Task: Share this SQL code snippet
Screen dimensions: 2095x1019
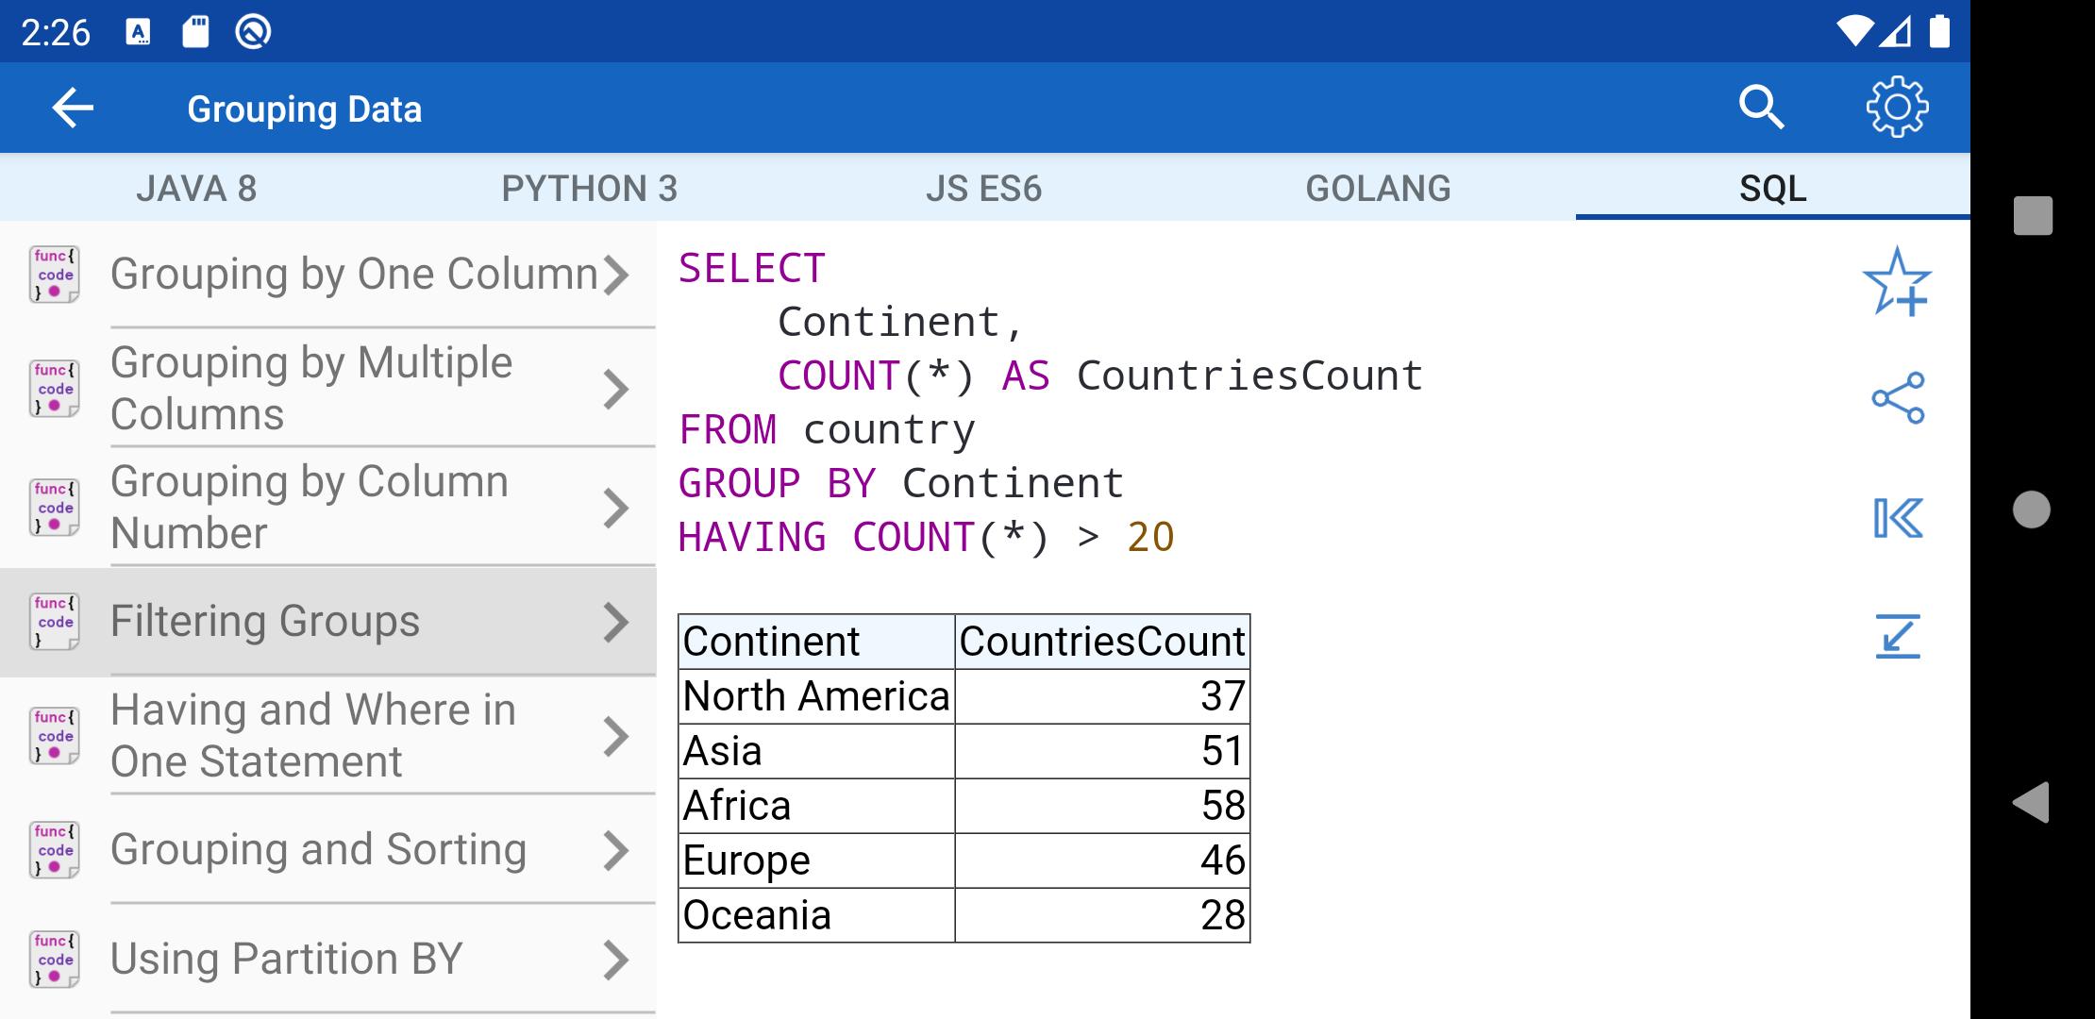Action: (x=1897, y=398)
